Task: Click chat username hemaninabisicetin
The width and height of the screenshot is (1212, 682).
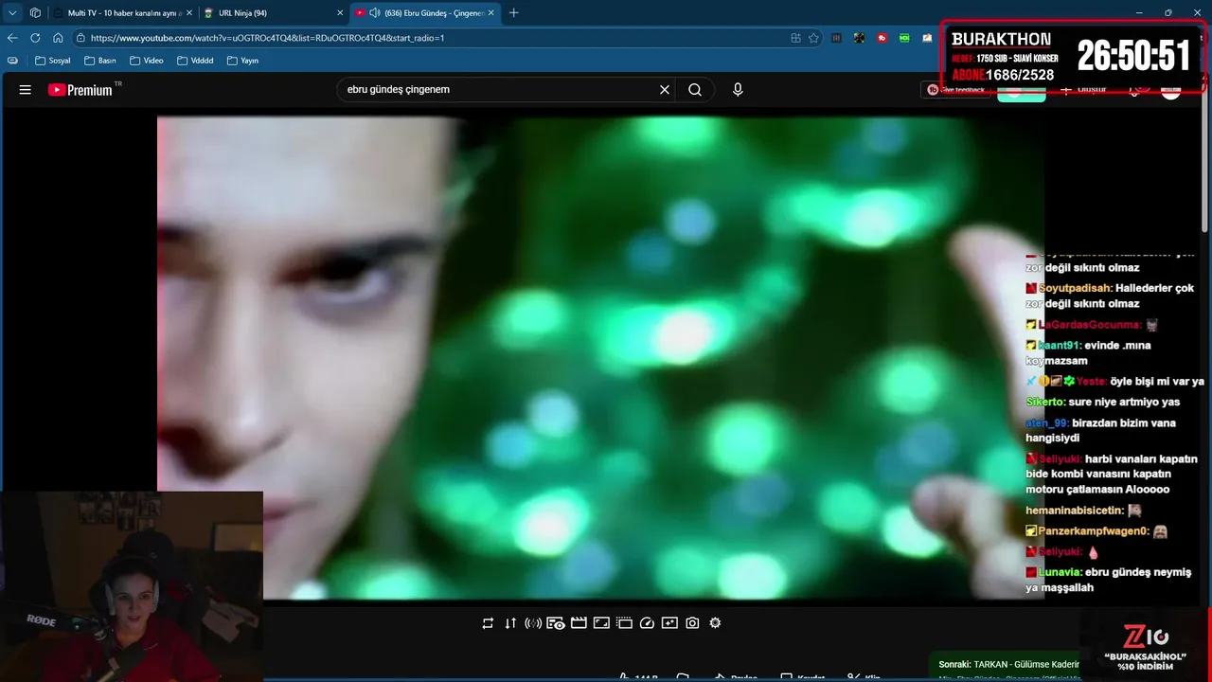Action: pos(1074,510)
